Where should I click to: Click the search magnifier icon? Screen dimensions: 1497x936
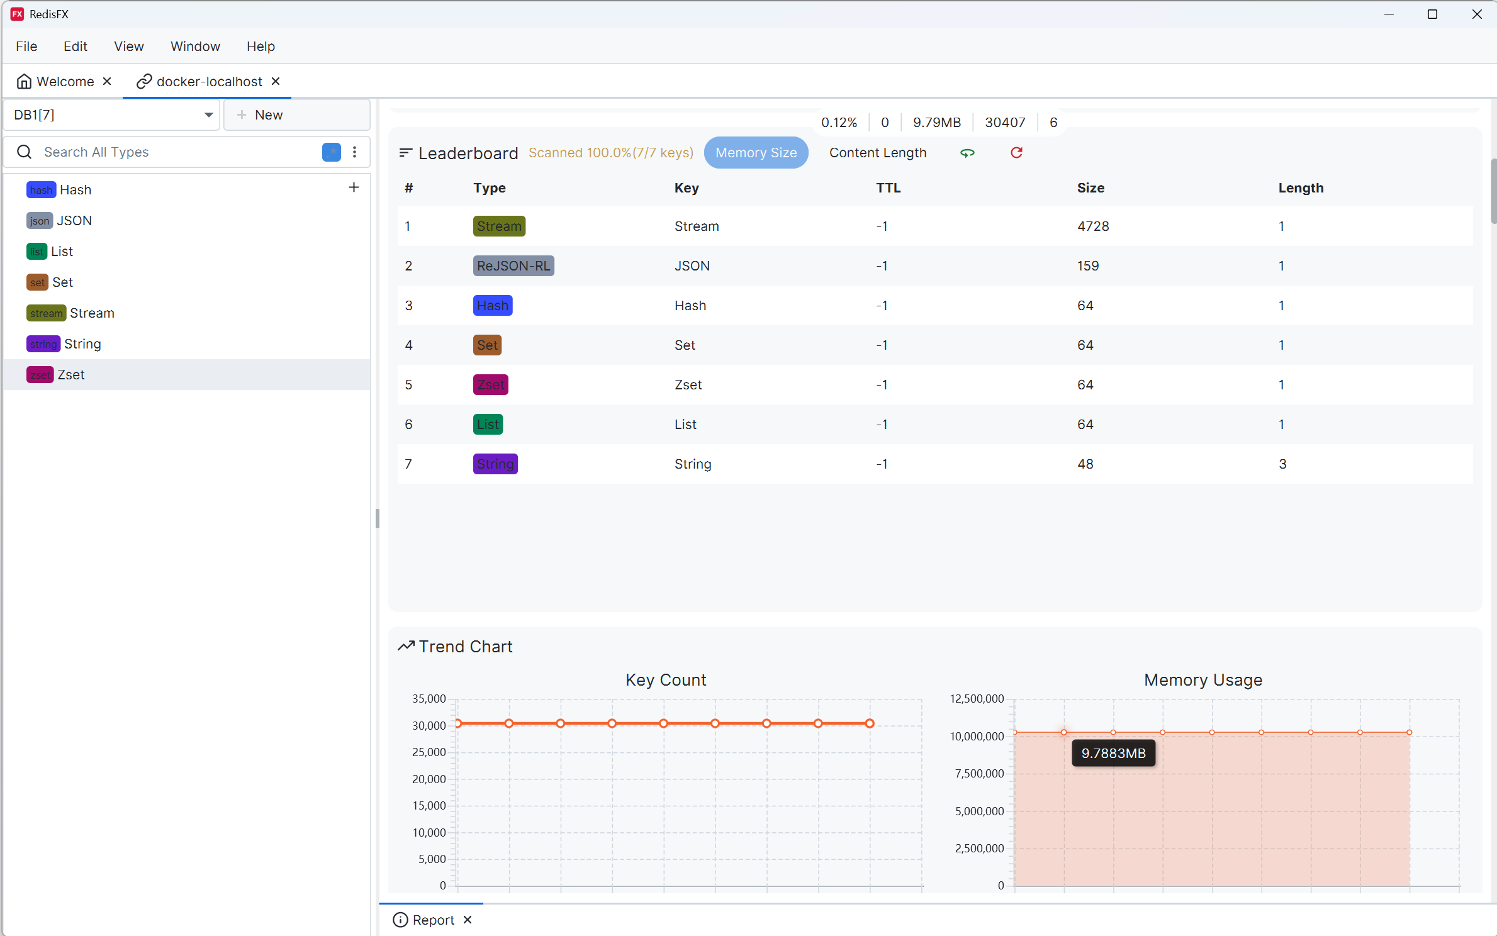(24, 152)
